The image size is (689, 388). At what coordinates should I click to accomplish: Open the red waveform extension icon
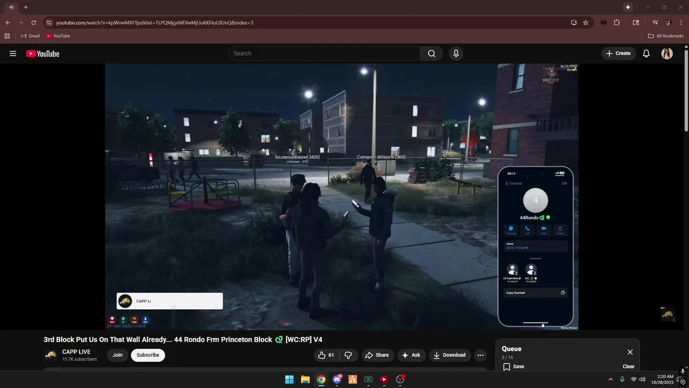[x=603, y=23]
